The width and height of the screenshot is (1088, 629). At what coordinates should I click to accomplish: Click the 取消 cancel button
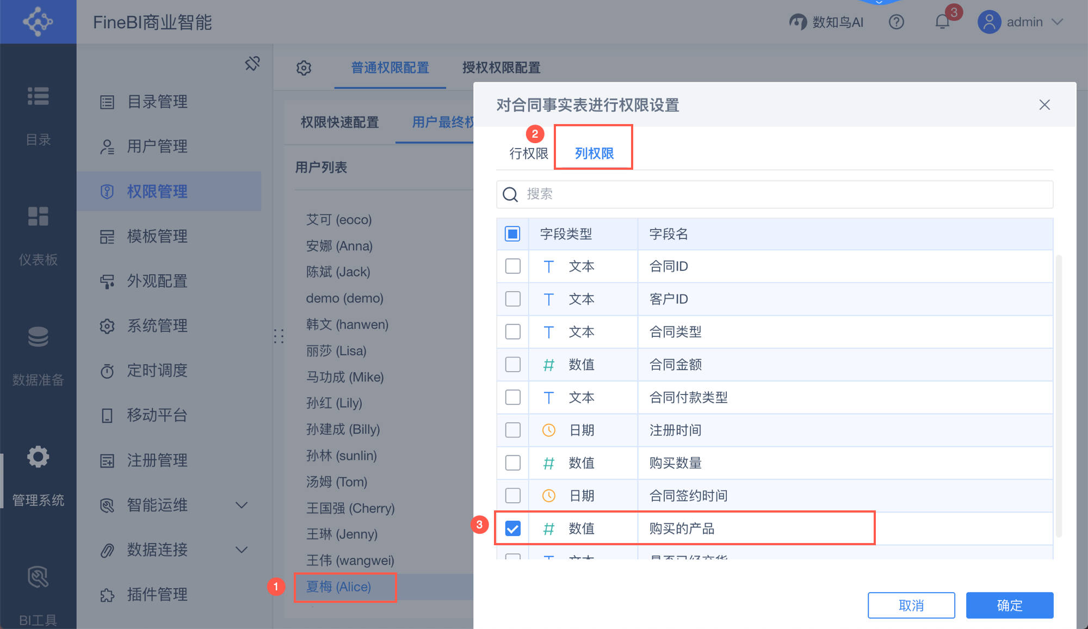[x=911, y=605]
